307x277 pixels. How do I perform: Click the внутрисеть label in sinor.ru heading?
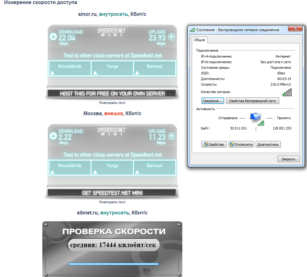tap(113, 14)
